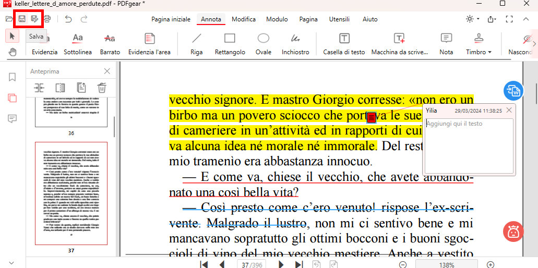Add a Nota comment
This screenshot has height=268, width=538.
(x=446, y=43)
